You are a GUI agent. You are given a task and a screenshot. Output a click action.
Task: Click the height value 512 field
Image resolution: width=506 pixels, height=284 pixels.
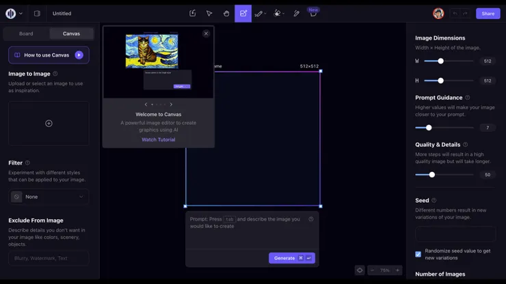(488, 81)
